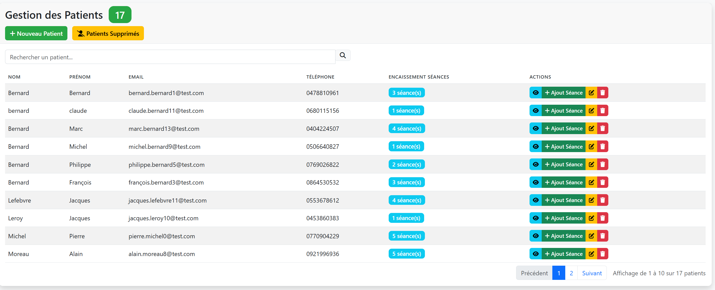Delete Jacques Lefebvre using trash icon
The width and height of the screenshot is (715, 290).
(603, 200)
